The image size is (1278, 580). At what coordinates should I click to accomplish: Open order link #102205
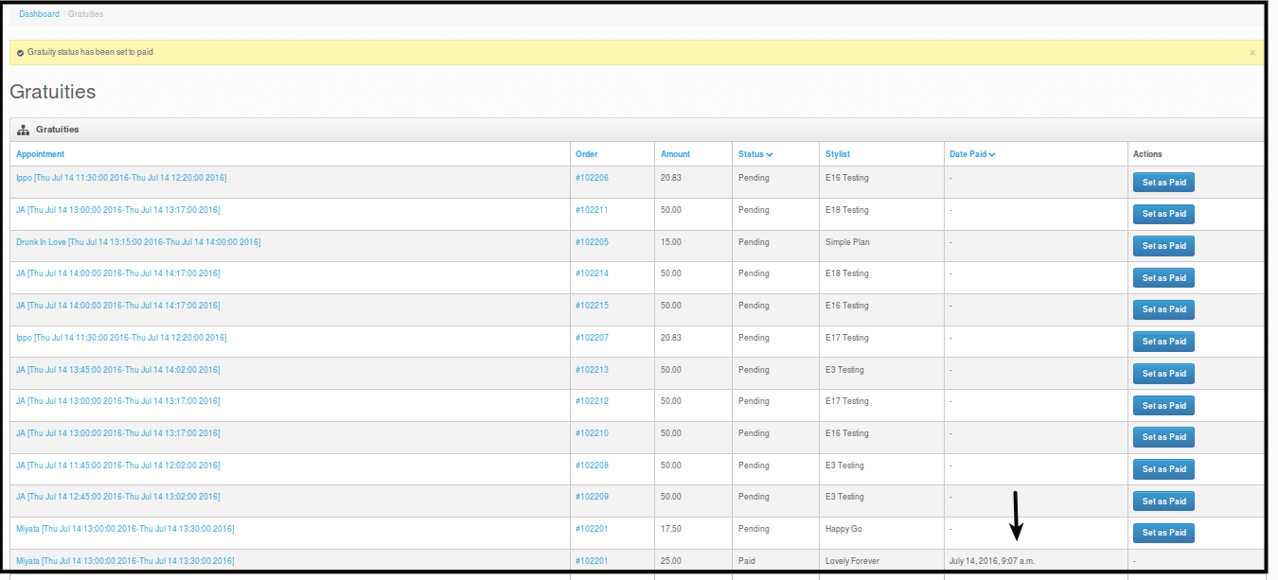(x=592, y=242)
